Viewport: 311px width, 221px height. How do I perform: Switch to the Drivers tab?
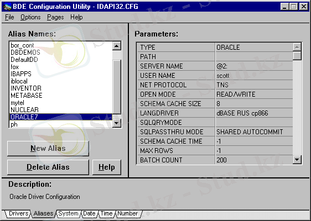pyautogui.click(x=18, y=213)
